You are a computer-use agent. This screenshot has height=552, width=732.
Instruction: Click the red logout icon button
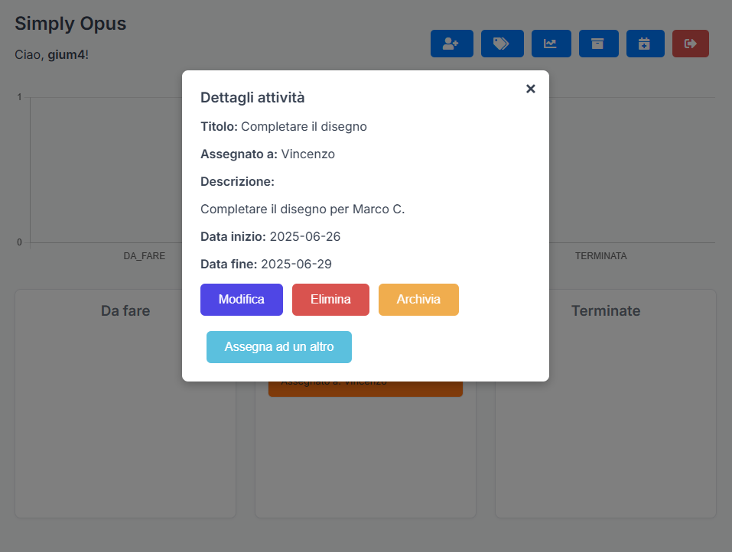tap(691, 44)
